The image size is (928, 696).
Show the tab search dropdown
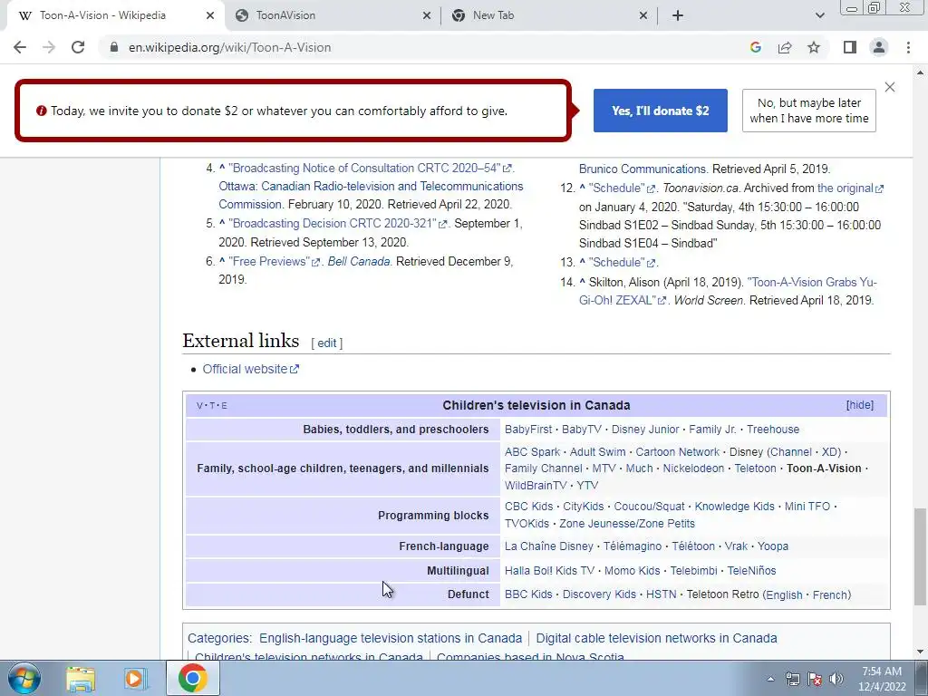pyautogui.click(x=819, y=15)
